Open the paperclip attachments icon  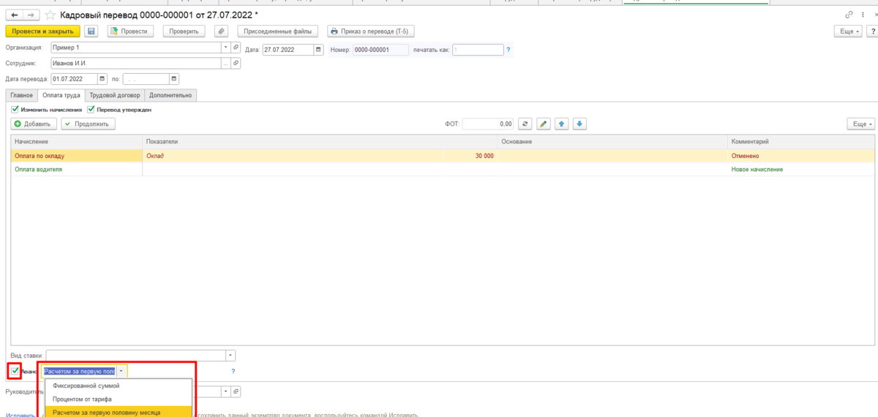coord(222,31)
